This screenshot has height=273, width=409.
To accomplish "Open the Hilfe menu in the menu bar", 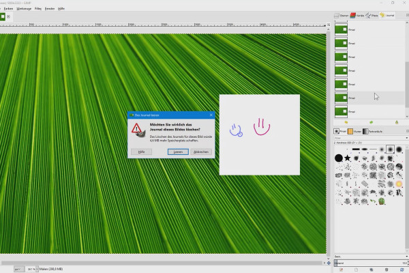I will 61,9.
